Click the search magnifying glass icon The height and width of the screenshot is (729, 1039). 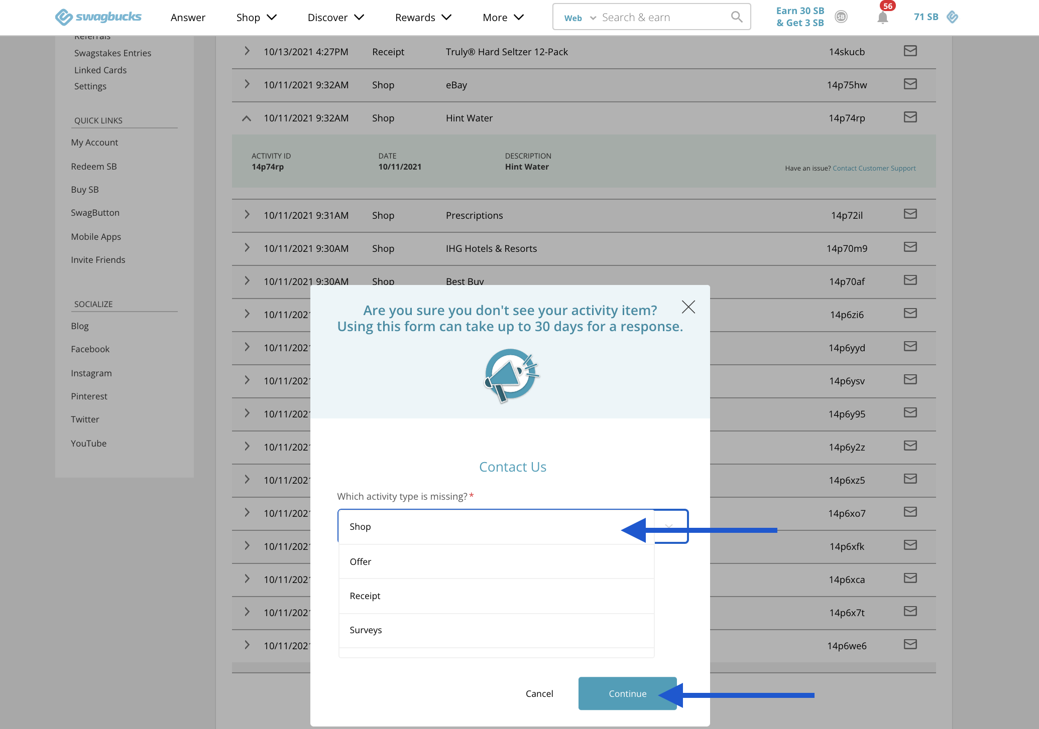[x=736, y=17]
